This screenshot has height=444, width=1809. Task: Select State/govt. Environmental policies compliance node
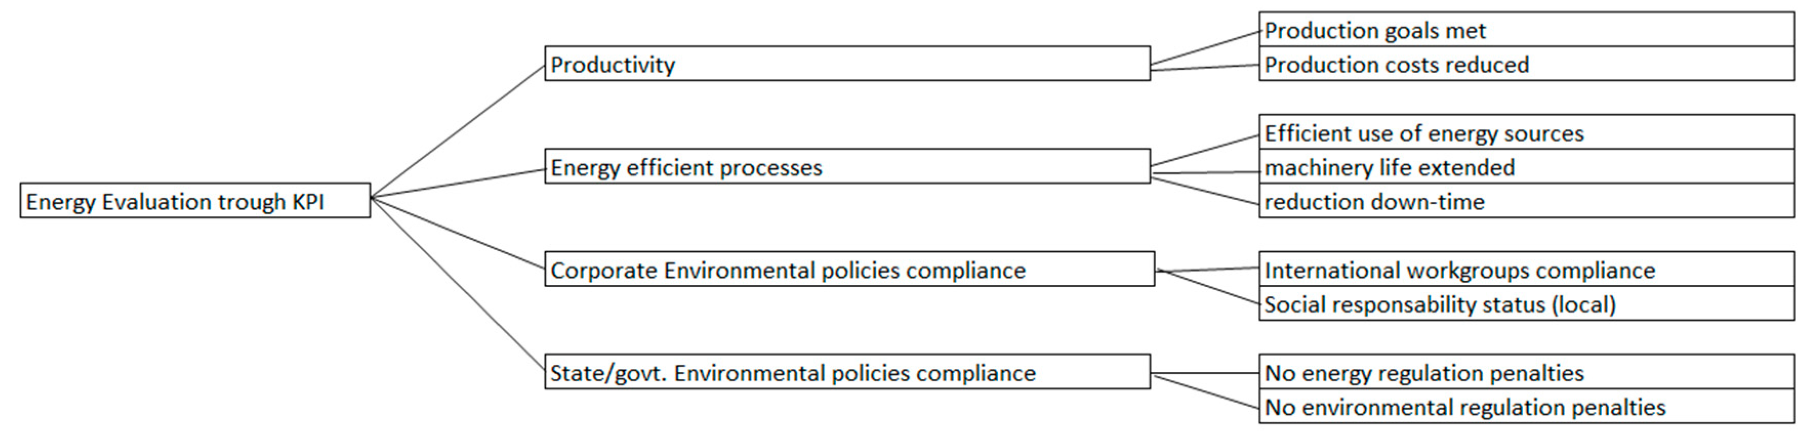pos(847,372)
